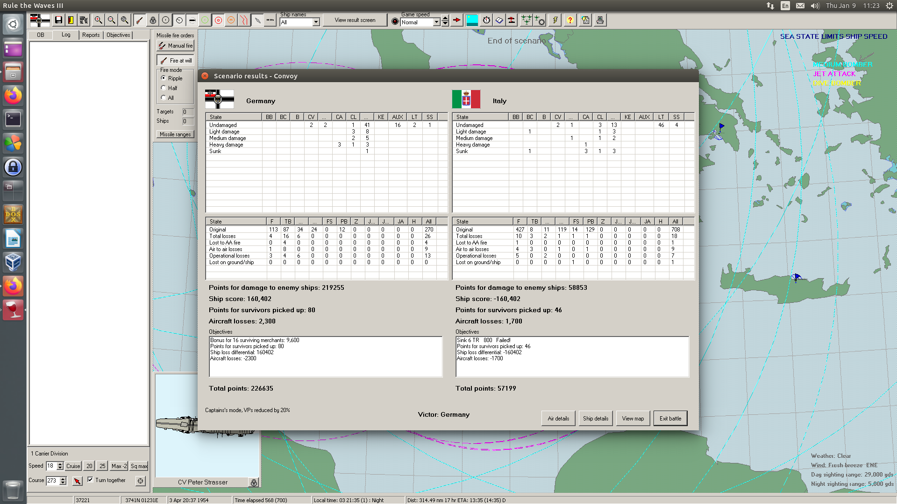Screen dimensions: 897x504
Task: Click the zoom out magnifier icon
Action: [111, 20]
